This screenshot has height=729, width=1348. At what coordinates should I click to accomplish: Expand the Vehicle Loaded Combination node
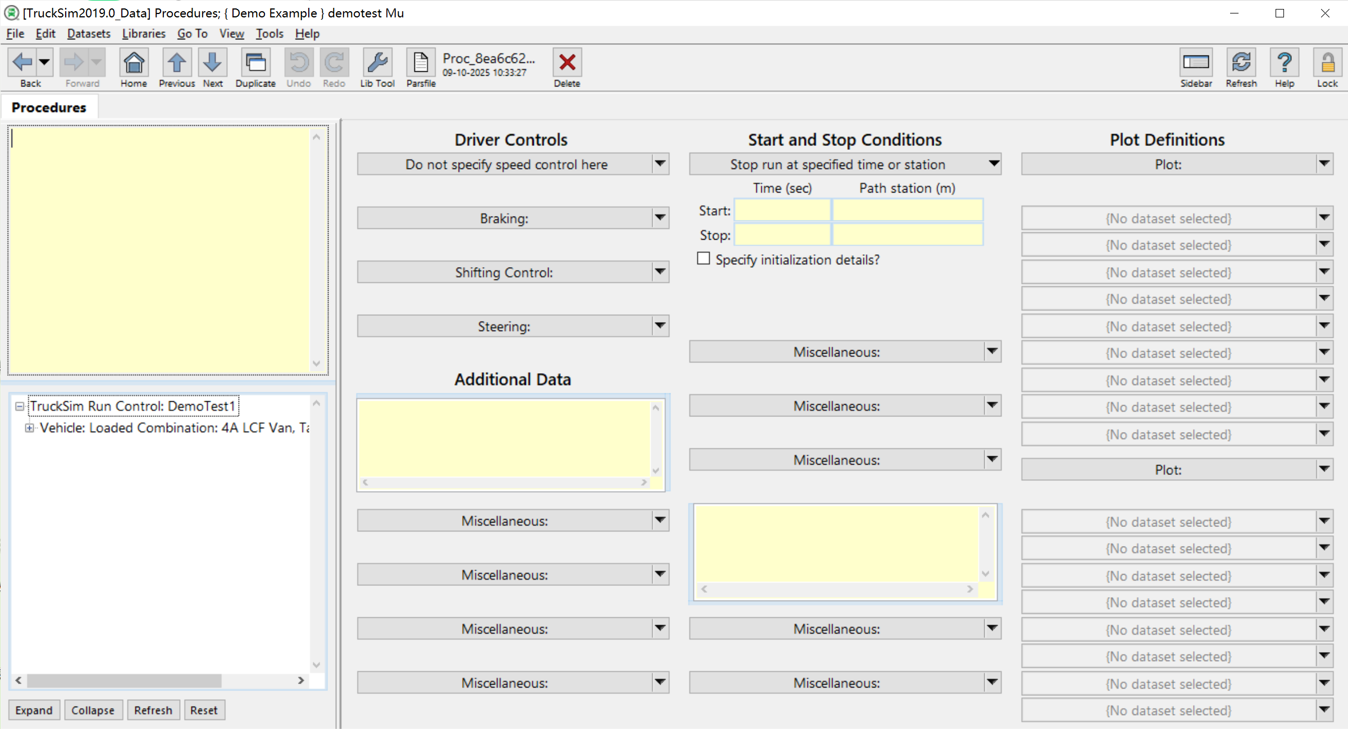click(x=29, y=428)
